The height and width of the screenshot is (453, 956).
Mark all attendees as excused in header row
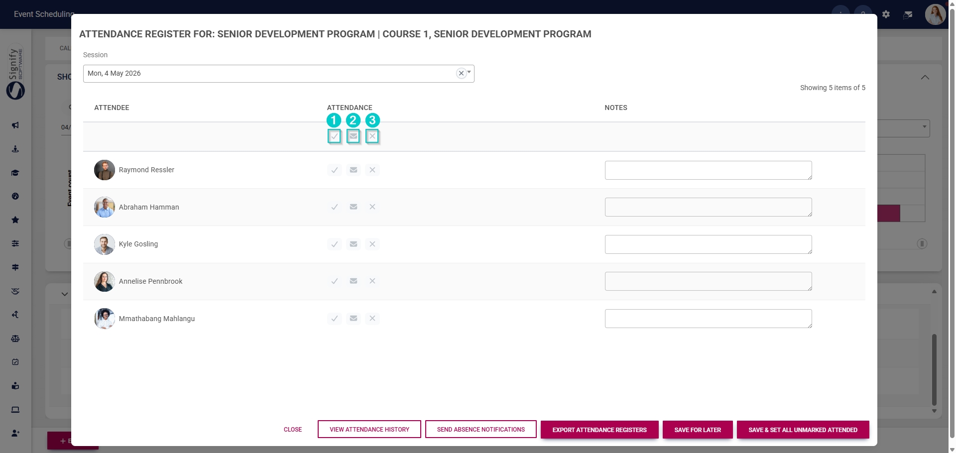click(x=354, y=136)
